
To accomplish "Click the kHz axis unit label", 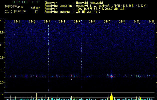I will click(2, 20).
